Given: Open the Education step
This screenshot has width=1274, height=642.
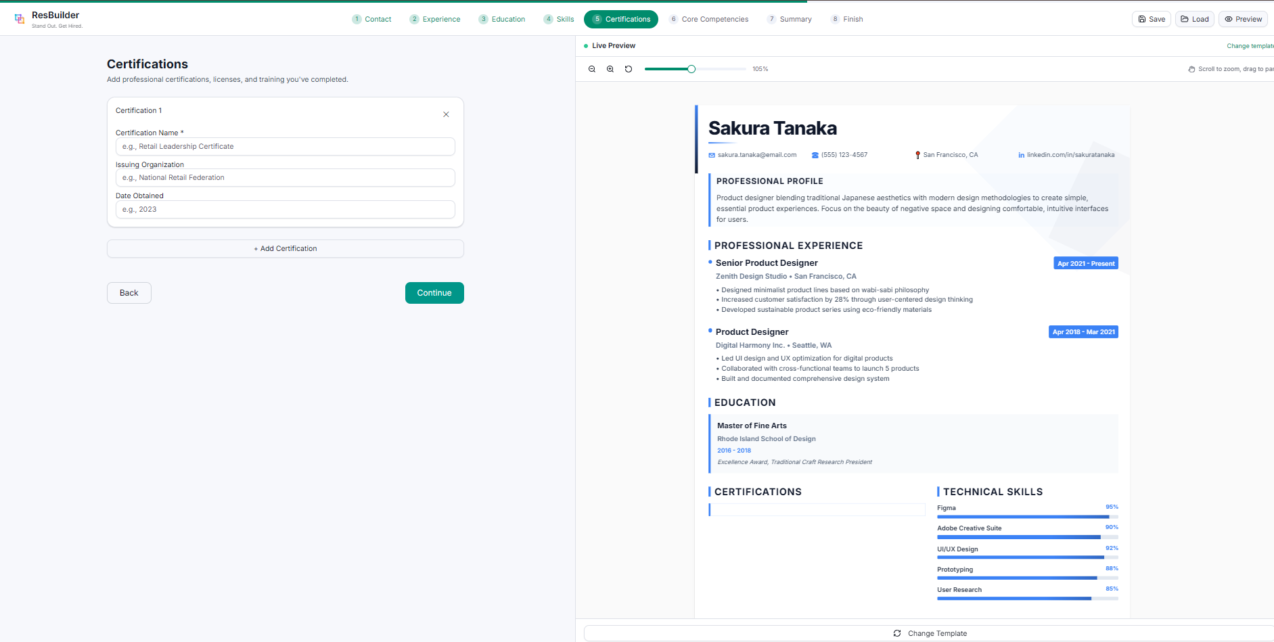Looking at the screenshot, I should [501, 19].
